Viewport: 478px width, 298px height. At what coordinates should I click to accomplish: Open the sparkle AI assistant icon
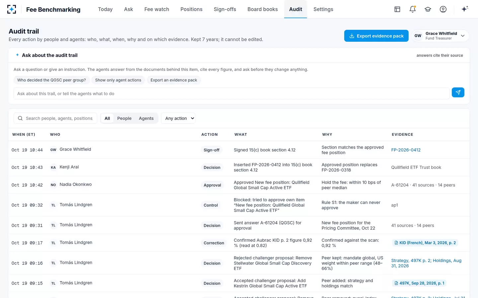pos(465,9)
